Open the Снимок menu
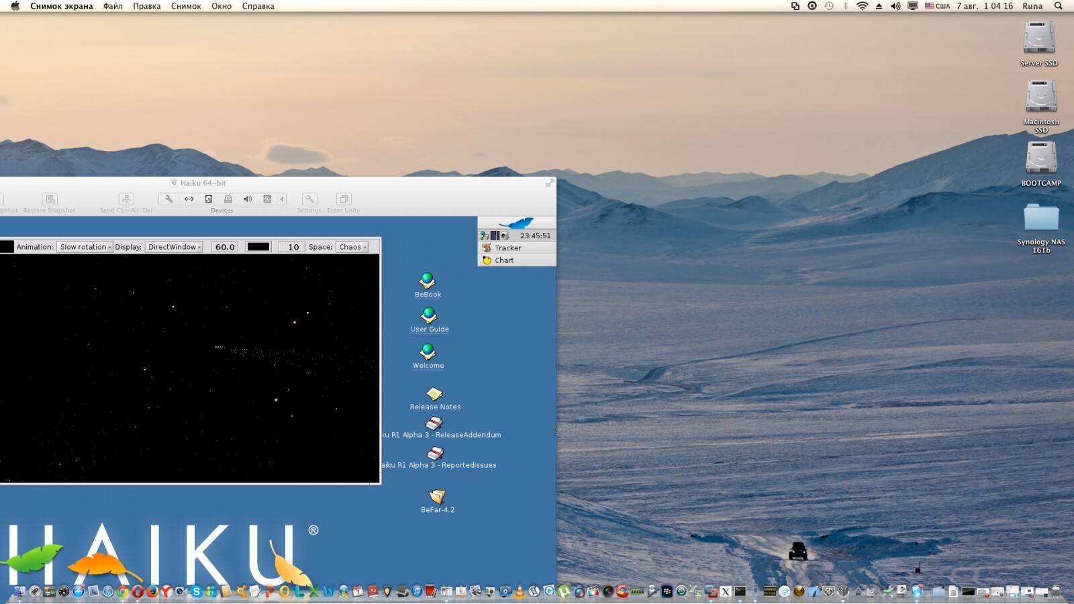Screen dimensions: 1074x604 (186, 6)
